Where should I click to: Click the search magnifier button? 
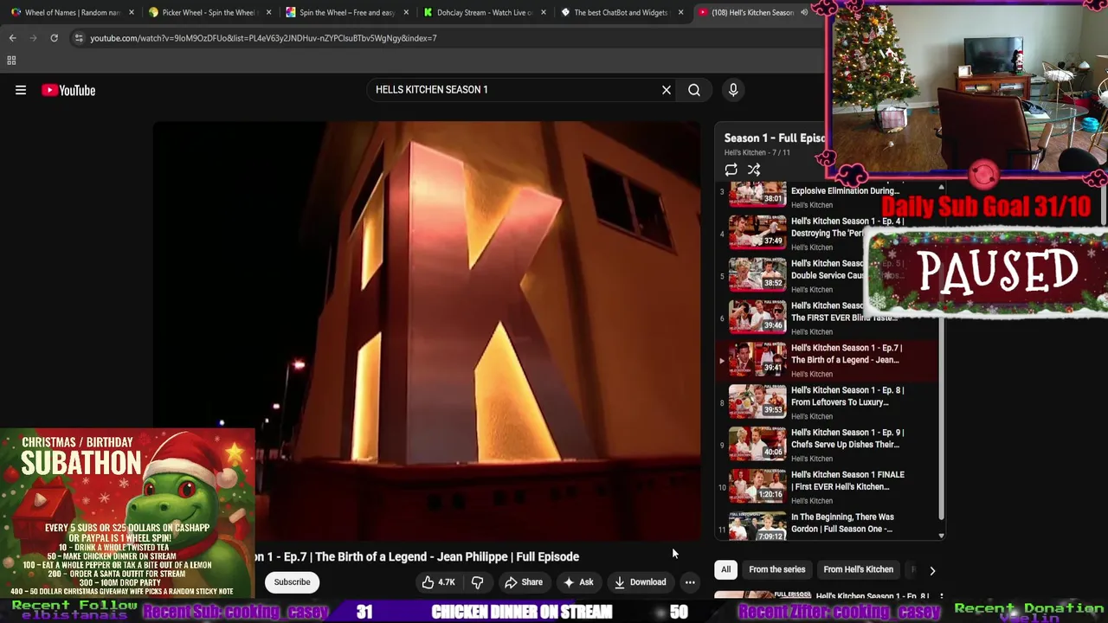694,90
